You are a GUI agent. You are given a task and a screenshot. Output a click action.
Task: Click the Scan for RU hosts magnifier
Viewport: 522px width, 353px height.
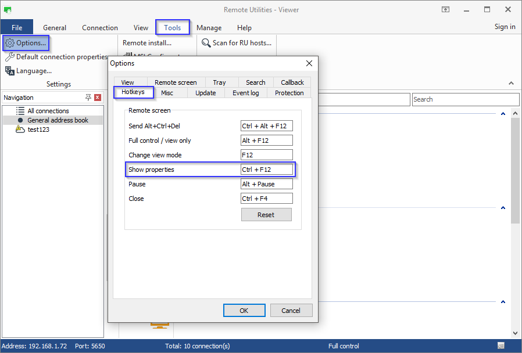click(206, 43)
